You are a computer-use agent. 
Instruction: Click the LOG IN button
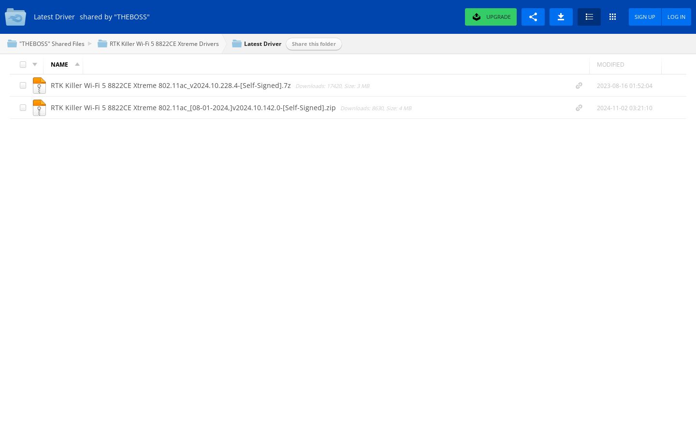(x=676, y=17)
